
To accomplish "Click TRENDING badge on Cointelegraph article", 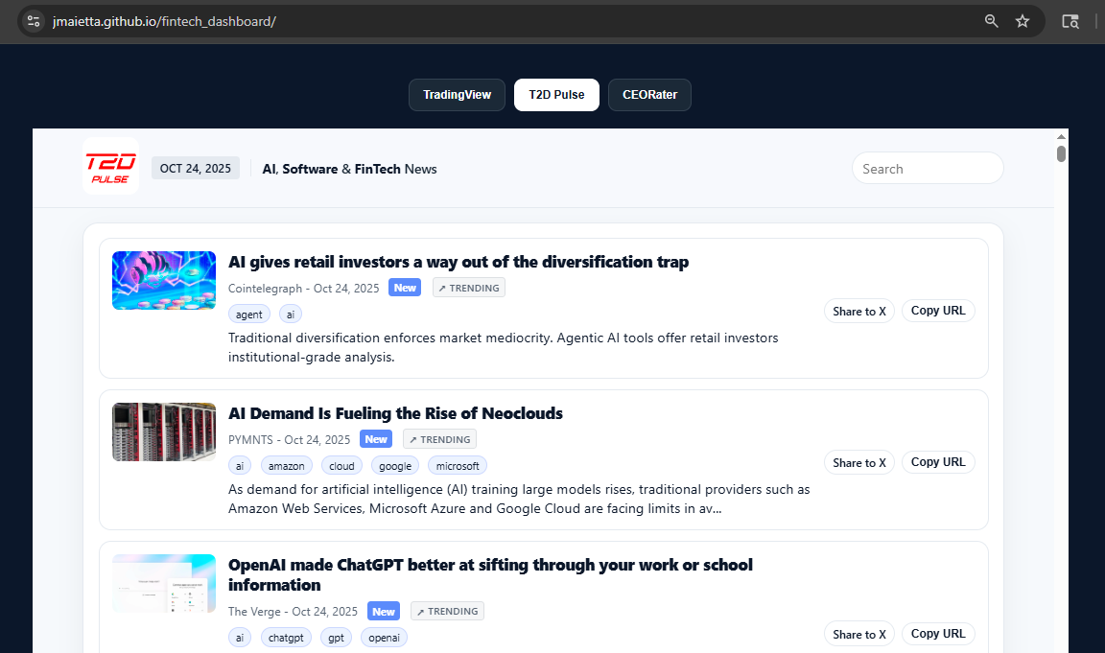I will (469, 288).
